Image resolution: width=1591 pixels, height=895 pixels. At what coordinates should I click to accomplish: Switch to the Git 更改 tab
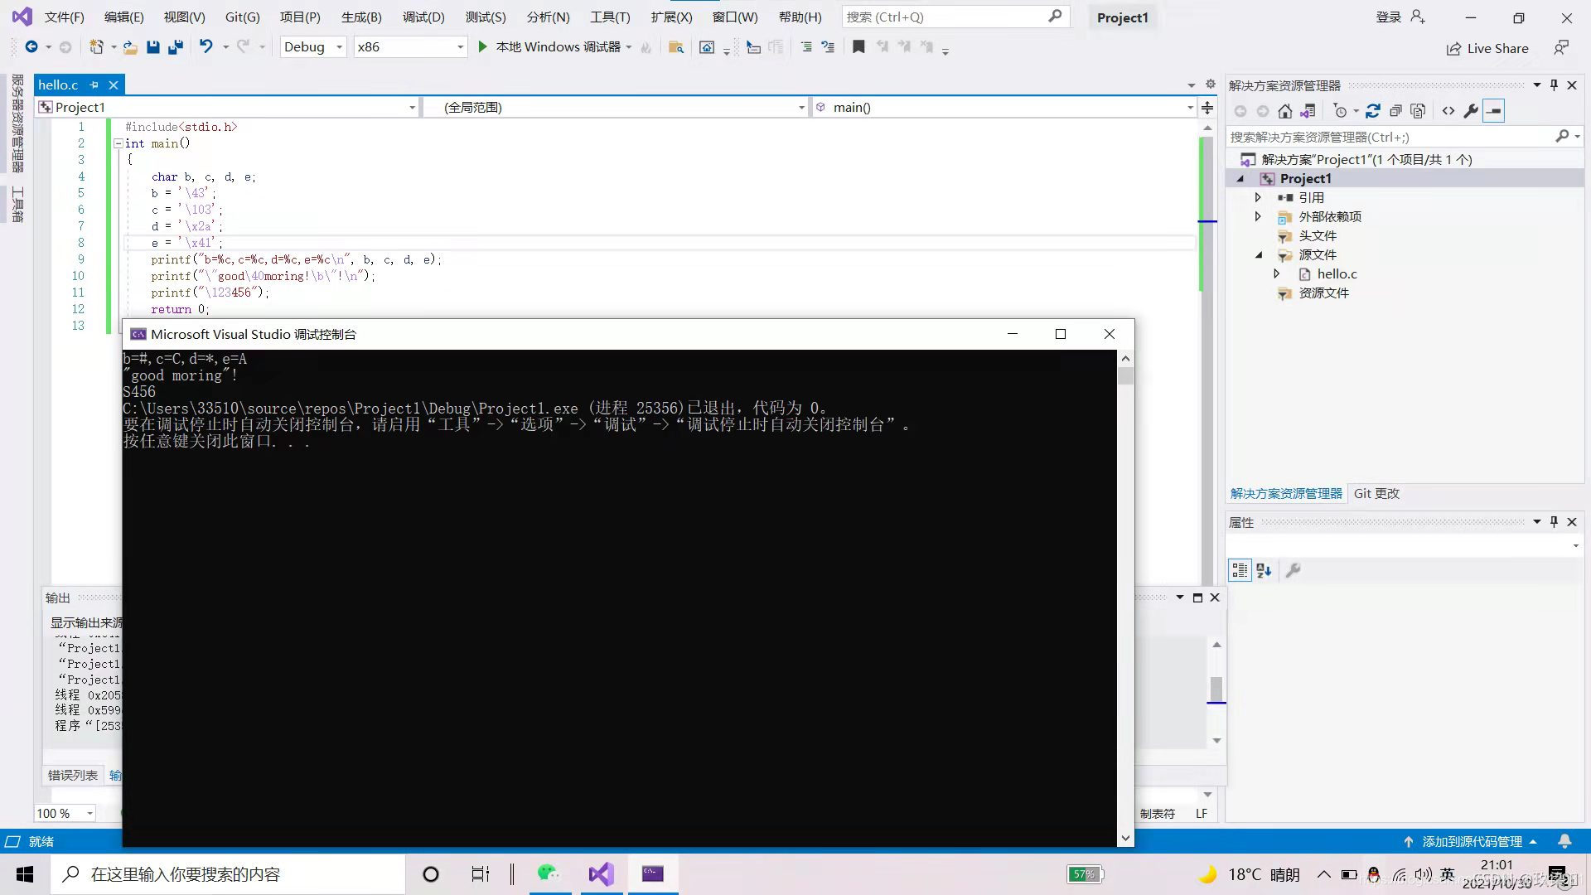pyautogui.click(x=1376, y=493)
